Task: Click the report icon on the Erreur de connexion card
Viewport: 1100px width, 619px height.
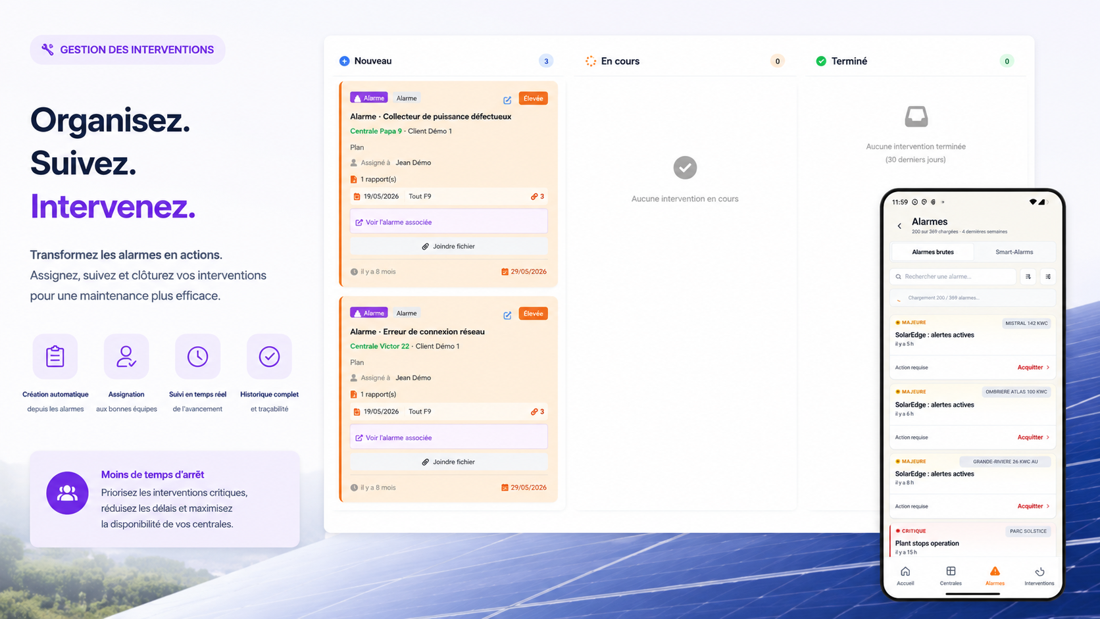Action: click(x=353, y=394)
